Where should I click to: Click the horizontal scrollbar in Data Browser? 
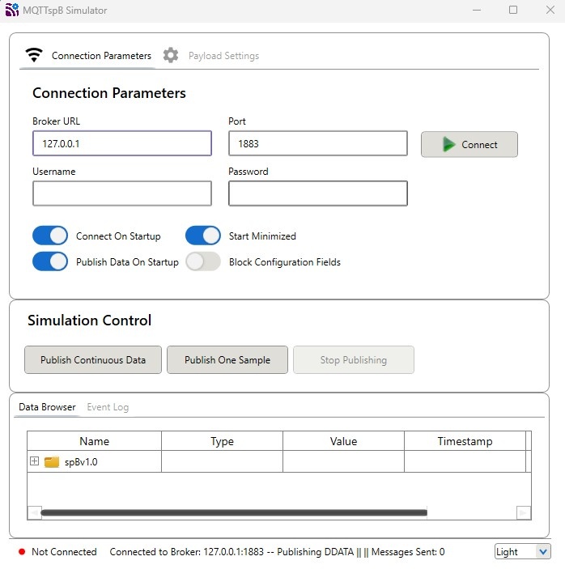(x=233, y=512)
